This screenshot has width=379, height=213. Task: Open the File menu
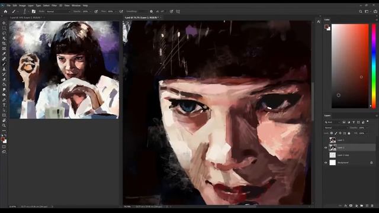9,5
